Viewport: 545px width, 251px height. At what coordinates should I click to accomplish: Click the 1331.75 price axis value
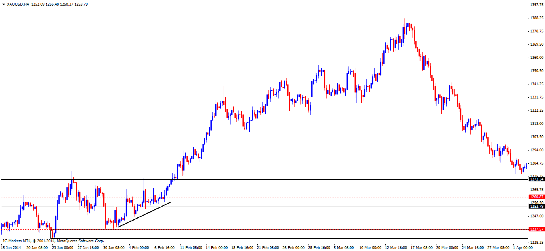536,97
